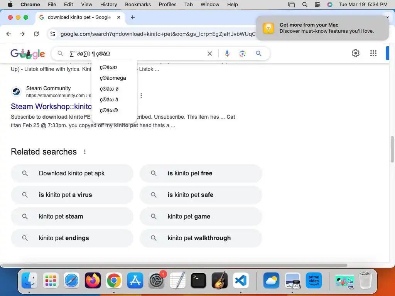Screen dimensions: 395x296
Task: Launch GarageBand from the Dock
Action: coord(219,281)
